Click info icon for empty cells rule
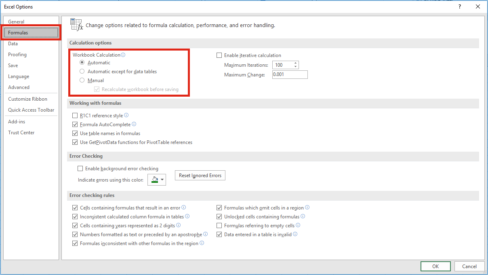488x275 pixels. (298, 225)
